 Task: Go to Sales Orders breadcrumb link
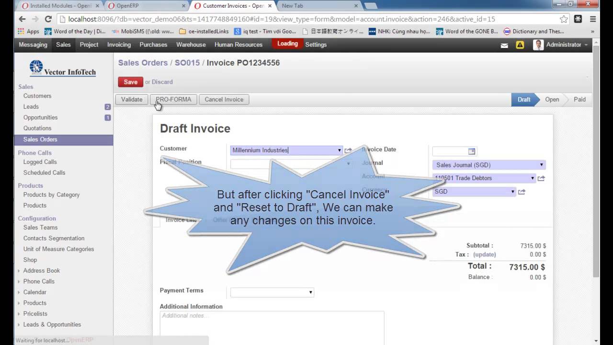(143, 63)
